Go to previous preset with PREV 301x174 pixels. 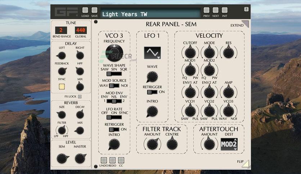pyautogui.click(x=206, y=10)
